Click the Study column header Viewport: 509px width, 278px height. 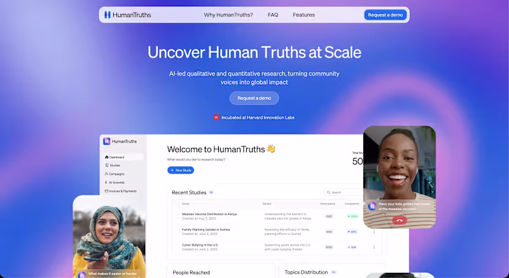coord(185,204)
